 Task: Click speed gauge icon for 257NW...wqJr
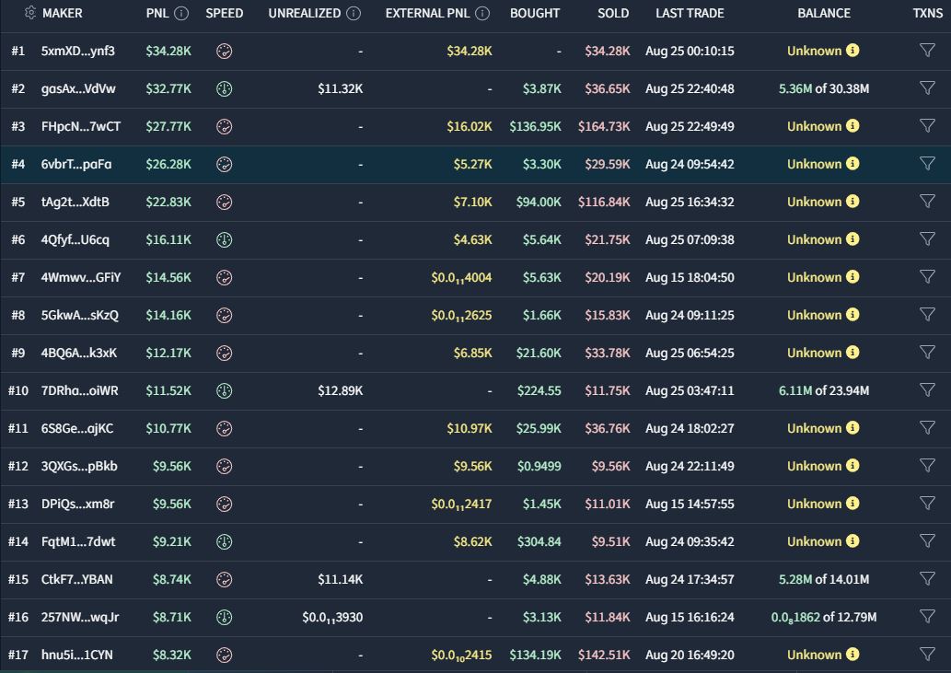pos(225,617)
